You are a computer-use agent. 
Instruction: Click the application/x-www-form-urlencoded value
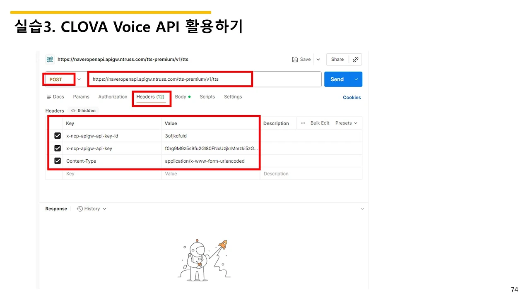[205, 161]
